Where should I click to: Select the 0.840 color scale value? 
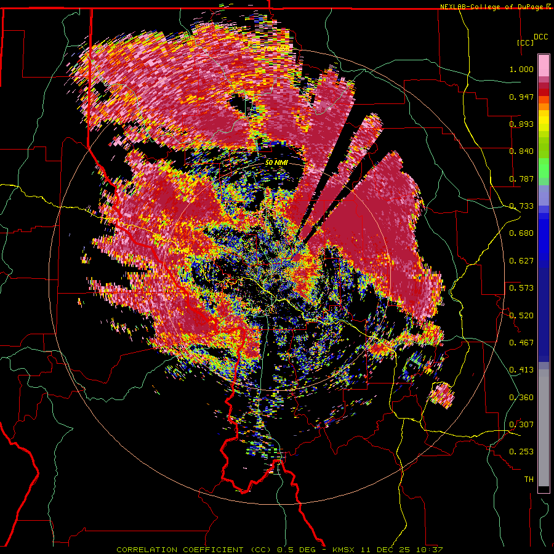pos(521,151)
